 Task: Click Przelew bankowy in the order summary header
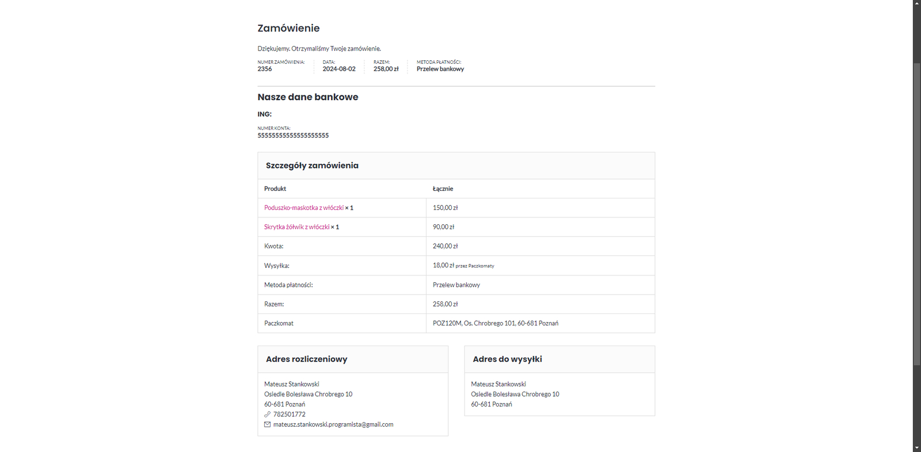click(x=440, y=69)
